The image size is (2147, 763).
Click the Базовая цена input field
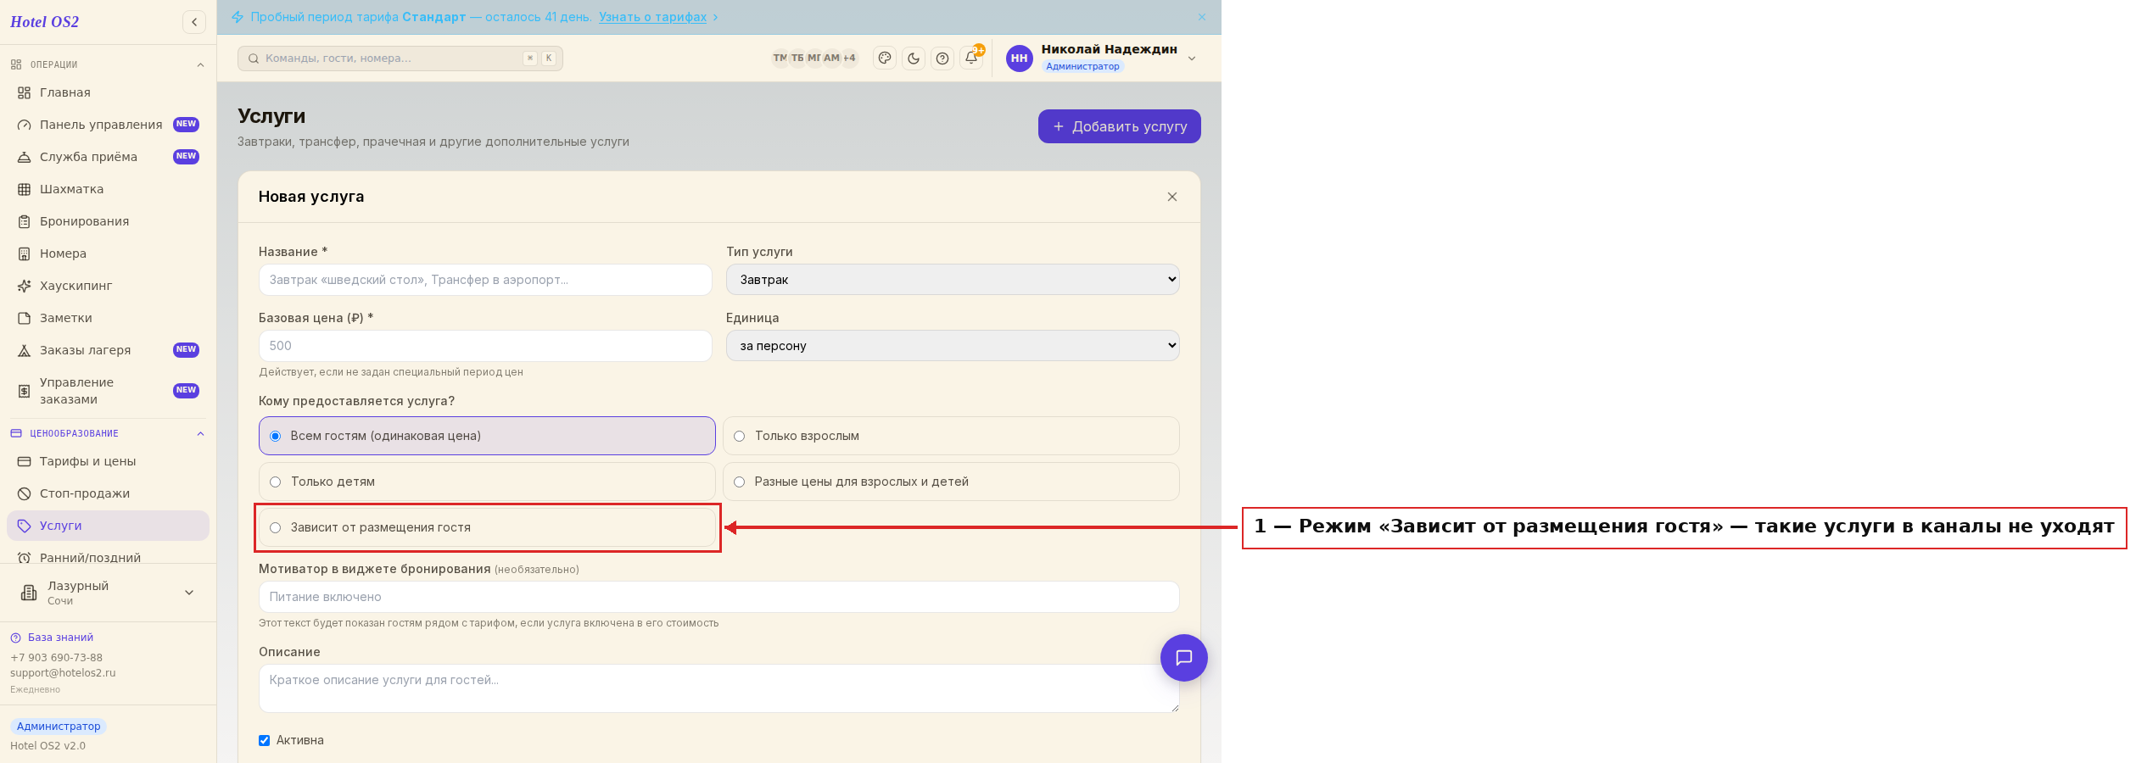(x=485, y=346)
